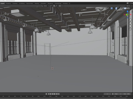Toggle proportional editing
The image size is (133, 99).
[x=60, y=6]
